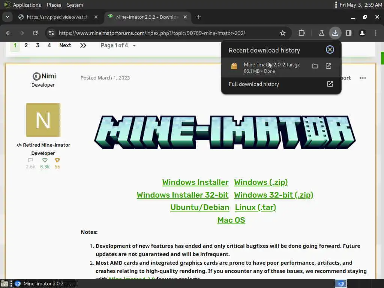Click the workspace switcher in bottom panel
Screen dimensions: 384x288
(341, 283)
